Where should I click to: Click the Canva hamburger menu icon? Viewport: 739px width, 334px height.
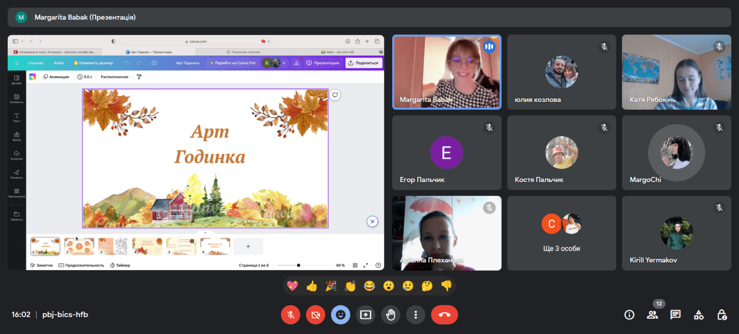tap(17, 63)
